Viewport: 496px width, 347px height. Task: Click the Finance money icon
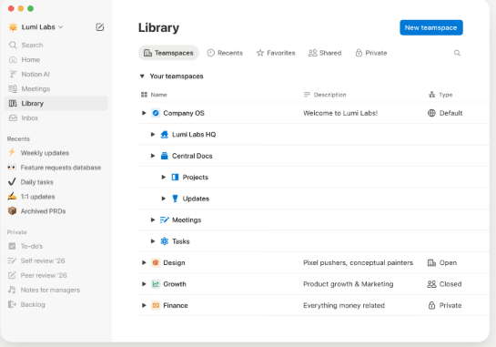tap(156, 305)
